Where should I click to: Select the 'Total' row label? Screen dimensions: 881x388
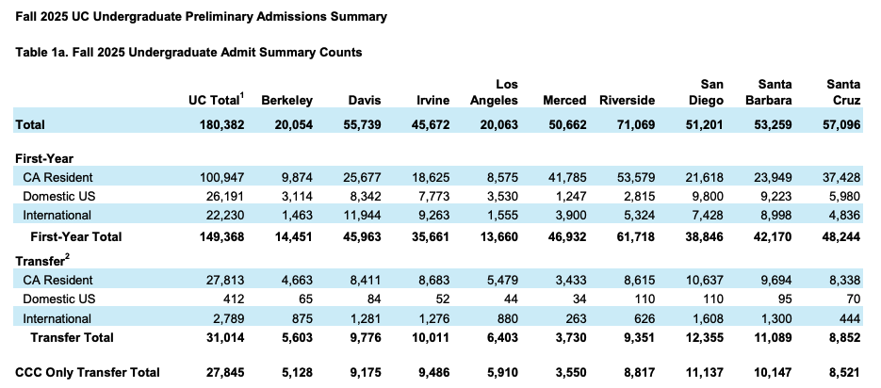30,124
